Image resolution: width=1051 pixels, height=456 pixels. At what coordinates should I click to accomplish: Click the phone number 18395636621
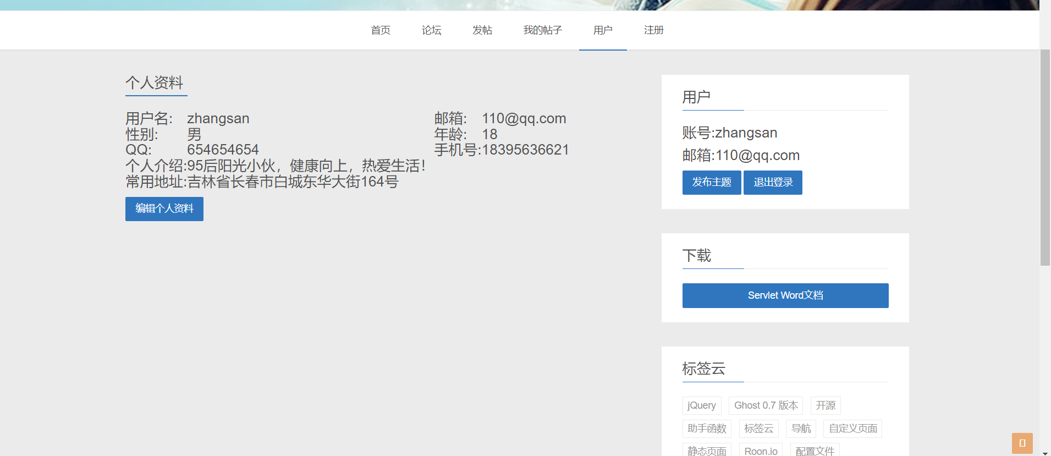(525, 150)
